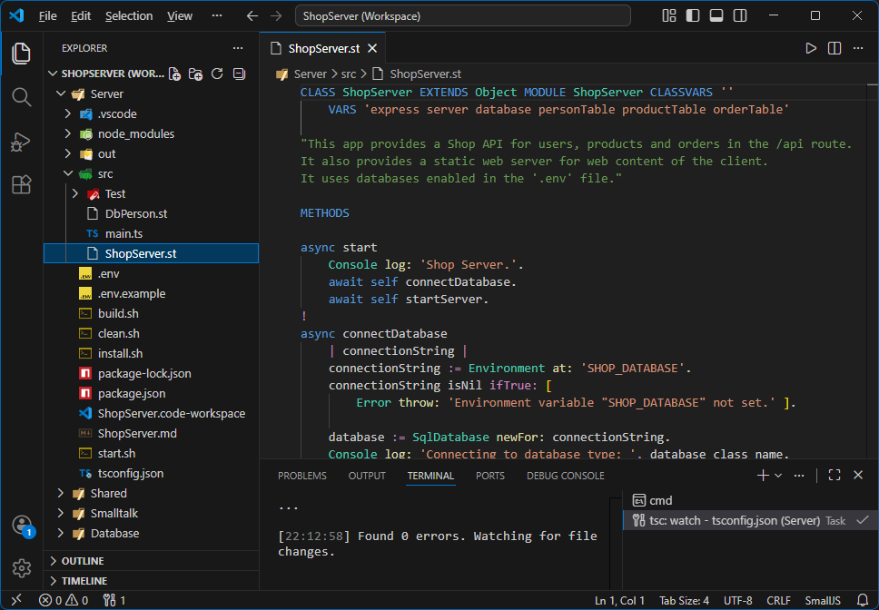
Task: Add a new terminal with plus icon
Action: (x=763, y=476)
